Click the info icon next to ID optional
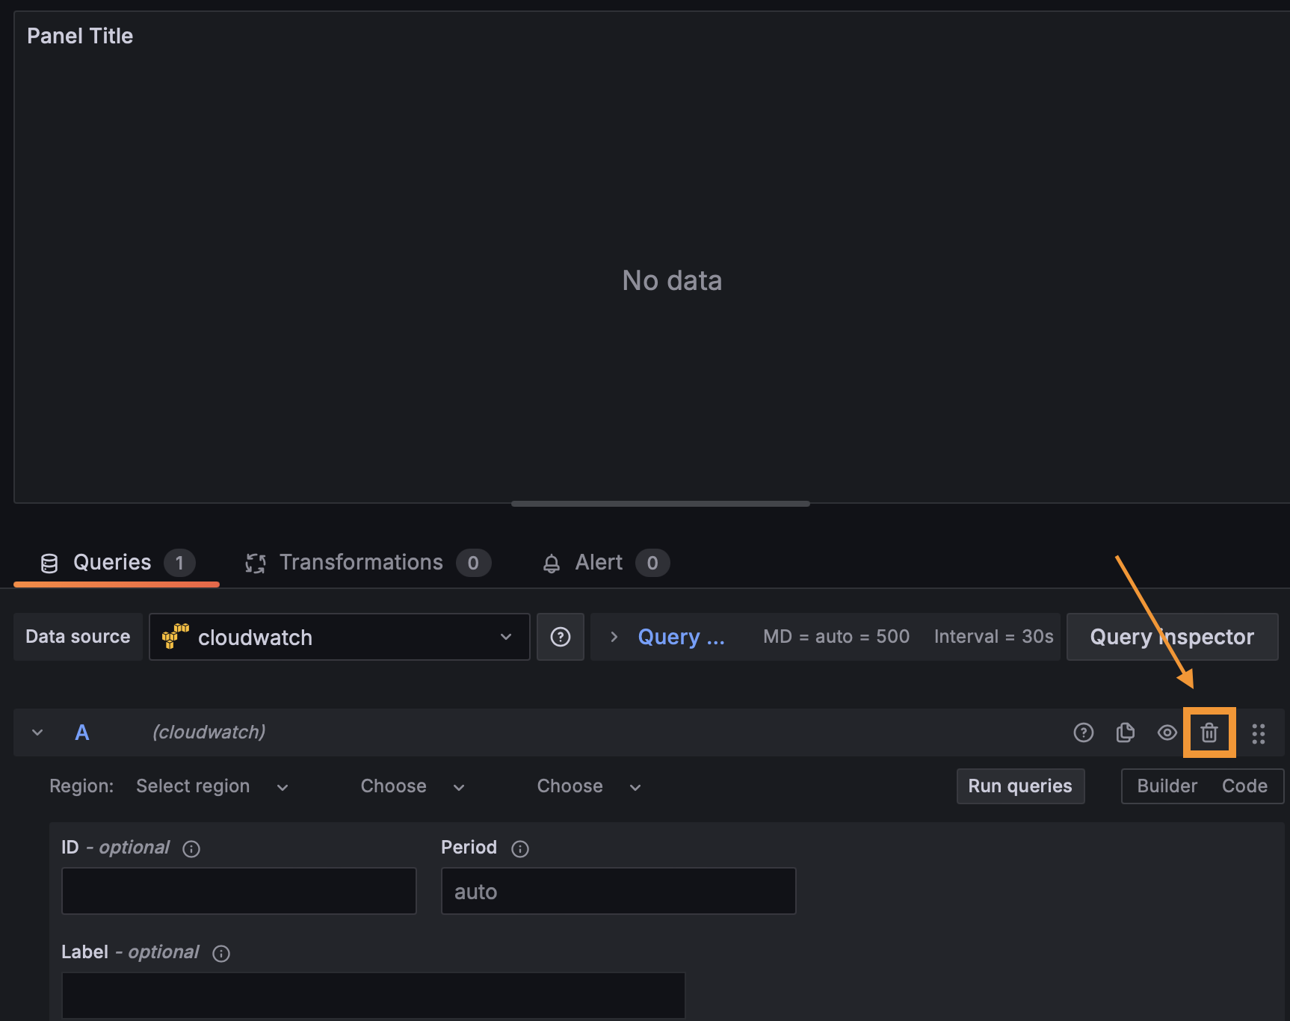Viewport: 1290px width, 1021px height. tap(191, 848)
